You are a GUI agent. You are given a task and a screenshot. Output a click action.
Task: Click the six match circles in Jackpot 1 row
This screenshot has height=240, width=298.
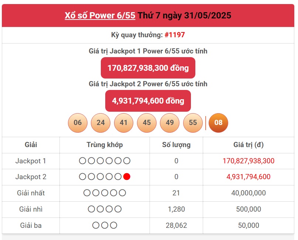pos(105,161)
